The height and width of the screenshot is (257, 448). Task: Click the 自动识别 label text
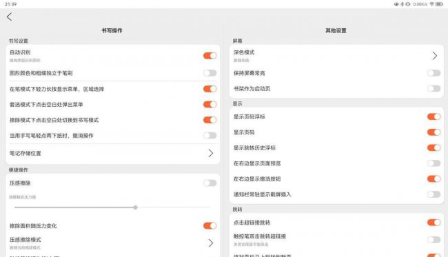point(20,52)
